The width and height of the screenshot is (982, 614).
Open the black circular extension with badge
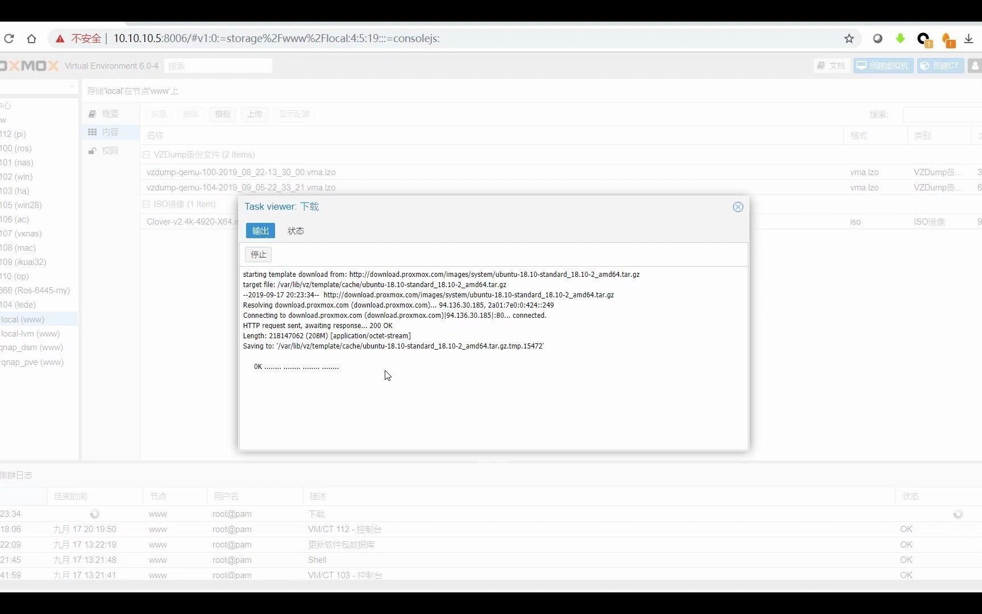pos(924,39)
